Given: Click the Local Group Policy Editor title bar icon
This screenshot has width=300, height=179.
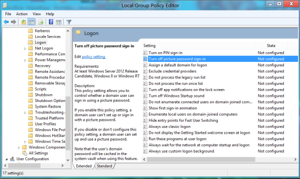Looking at the screenshot, I should 5,6.
